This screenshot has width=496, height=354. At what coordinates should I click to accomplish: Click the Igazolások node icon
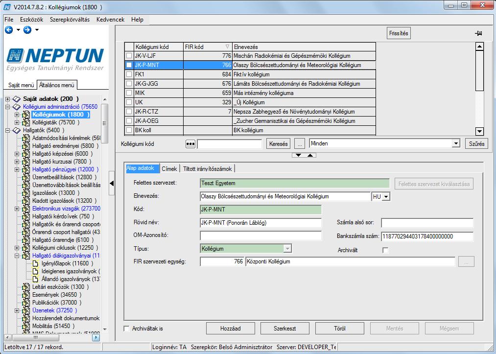click(26, 193)
